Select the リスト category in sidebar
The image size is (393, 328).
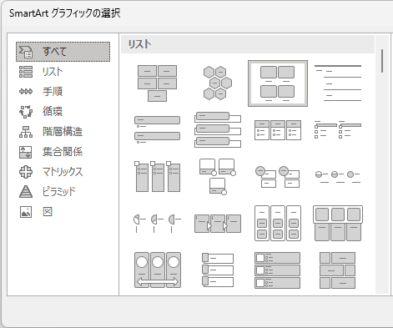pyautogui.click(x=63, y=72)
